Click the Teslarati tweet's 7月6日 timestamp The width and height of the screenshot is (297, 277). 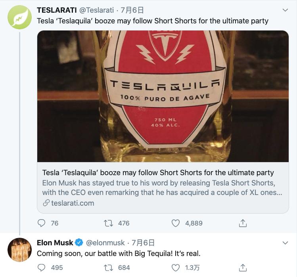pyautogui.click(x=132, y=10)
